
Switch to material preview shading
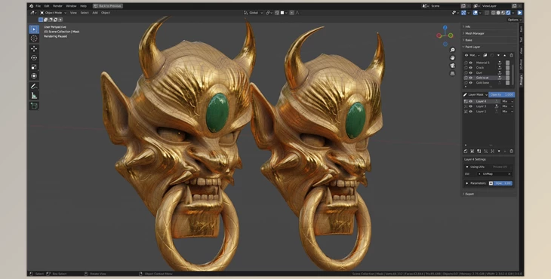(x=503, y=13)
